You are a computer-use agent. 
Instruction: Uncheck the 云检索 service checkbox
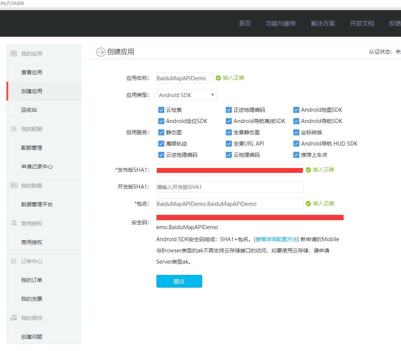[161, 110]
